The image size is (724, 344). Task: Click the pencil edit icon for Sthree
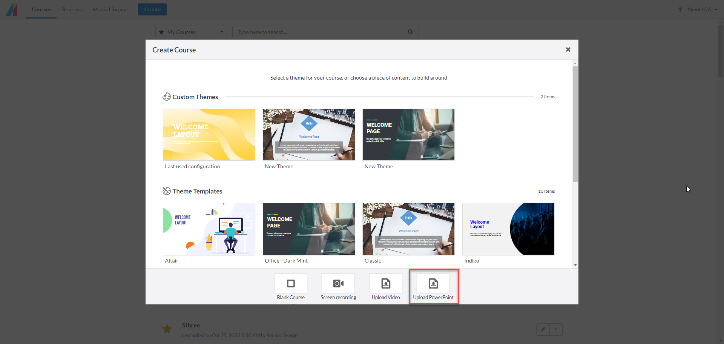point(543,329)
